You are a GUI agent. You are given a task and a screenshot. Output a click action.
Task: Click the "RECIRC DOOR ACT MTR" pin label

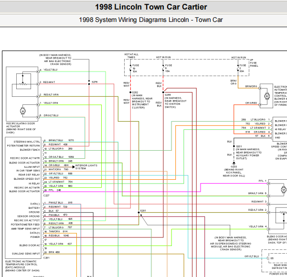click(25, 158)
